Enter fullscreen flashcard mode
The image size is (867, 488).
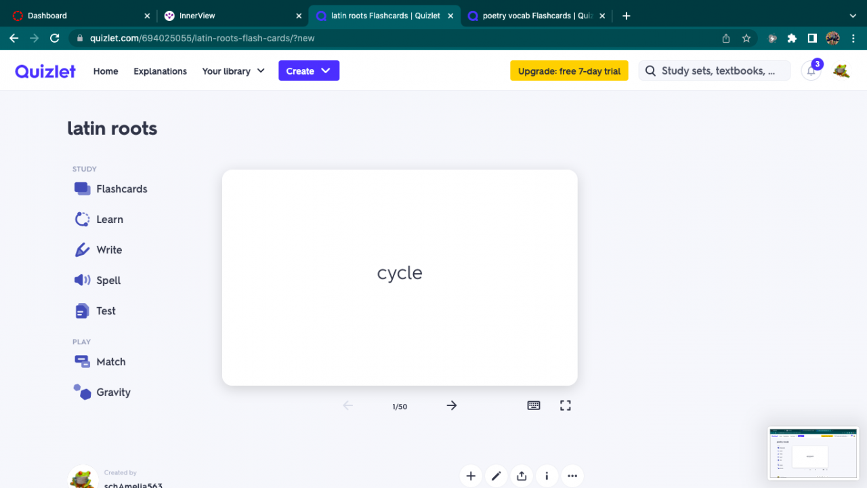pos(566,405)
